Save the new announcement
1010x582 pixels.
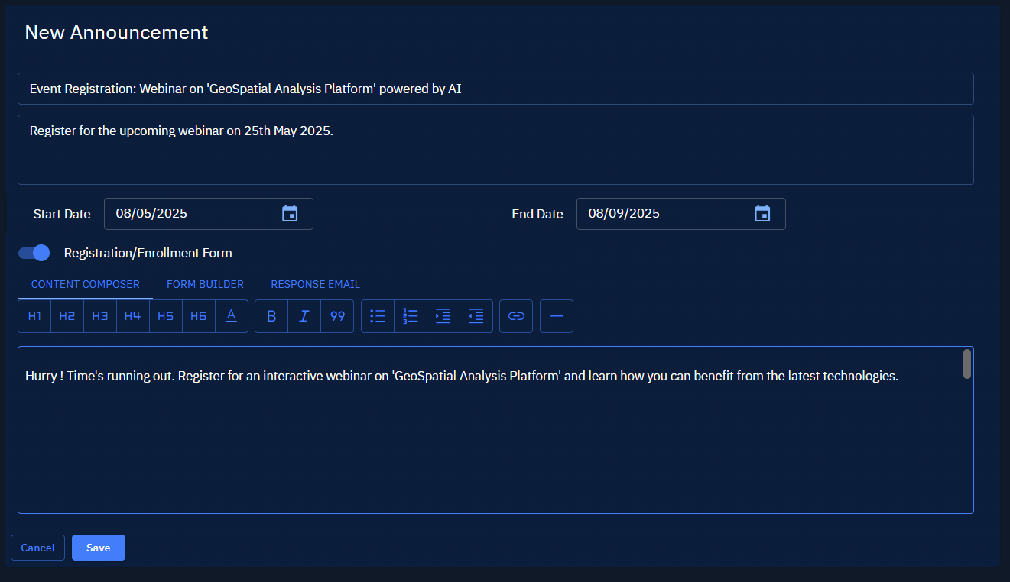point(98,547)
